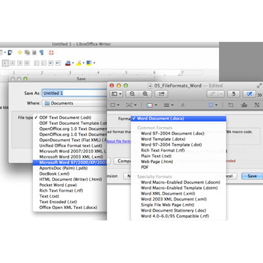Show more toolbar items via double chevron
The height and width of the screenshot is (263, 263).
coord(260,95)
